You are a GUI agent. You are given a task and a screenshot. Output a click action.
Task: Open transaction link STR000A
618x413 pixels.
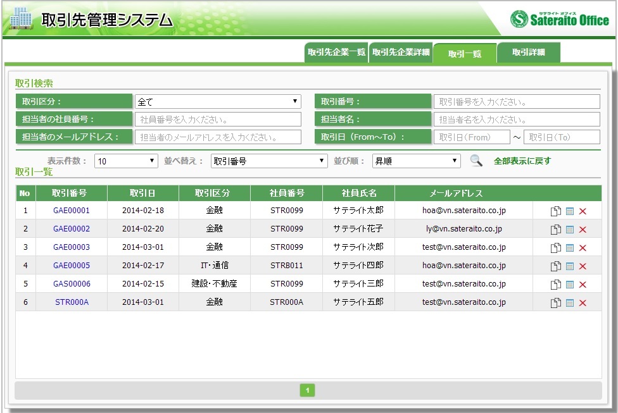pyautogui.click(x=72, y=302)
